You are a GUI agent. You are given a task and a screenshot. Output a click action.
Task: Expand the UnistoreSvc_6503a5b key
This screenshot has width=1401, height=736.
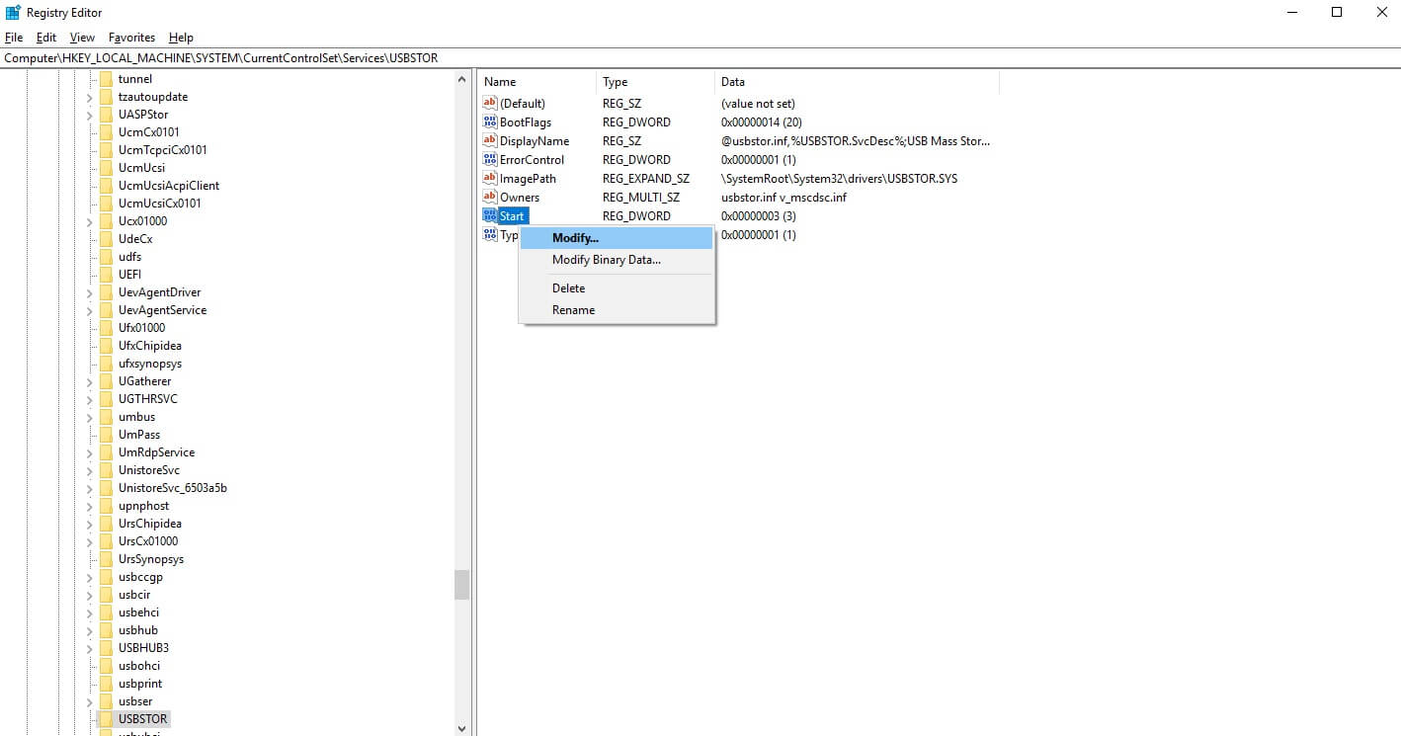pos(89,487)
